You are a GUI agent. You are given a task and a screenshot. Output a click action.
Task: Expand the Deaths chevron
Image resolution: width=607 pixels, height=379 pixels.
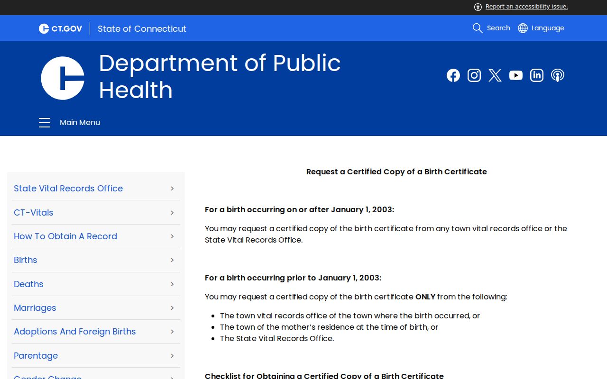(x=172, y=284)
